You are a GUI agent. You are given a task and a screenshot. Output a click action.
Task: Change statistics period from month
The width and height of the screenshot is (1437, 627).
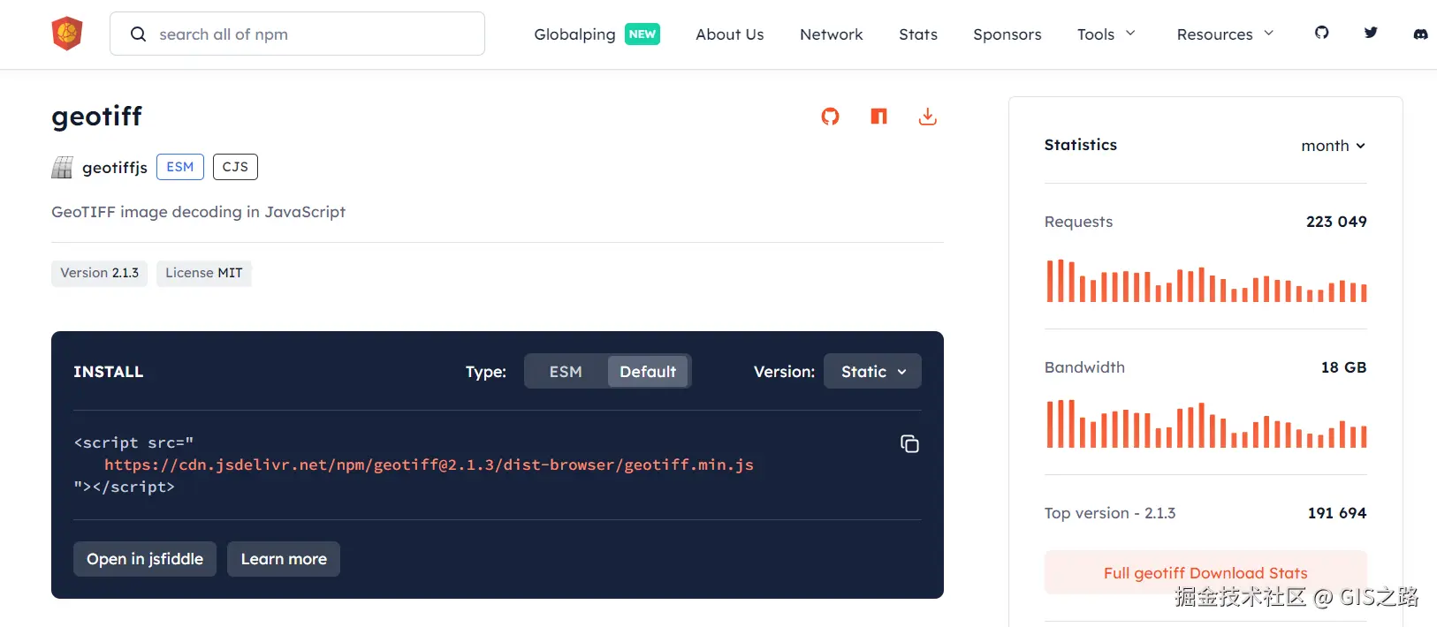1333,146
